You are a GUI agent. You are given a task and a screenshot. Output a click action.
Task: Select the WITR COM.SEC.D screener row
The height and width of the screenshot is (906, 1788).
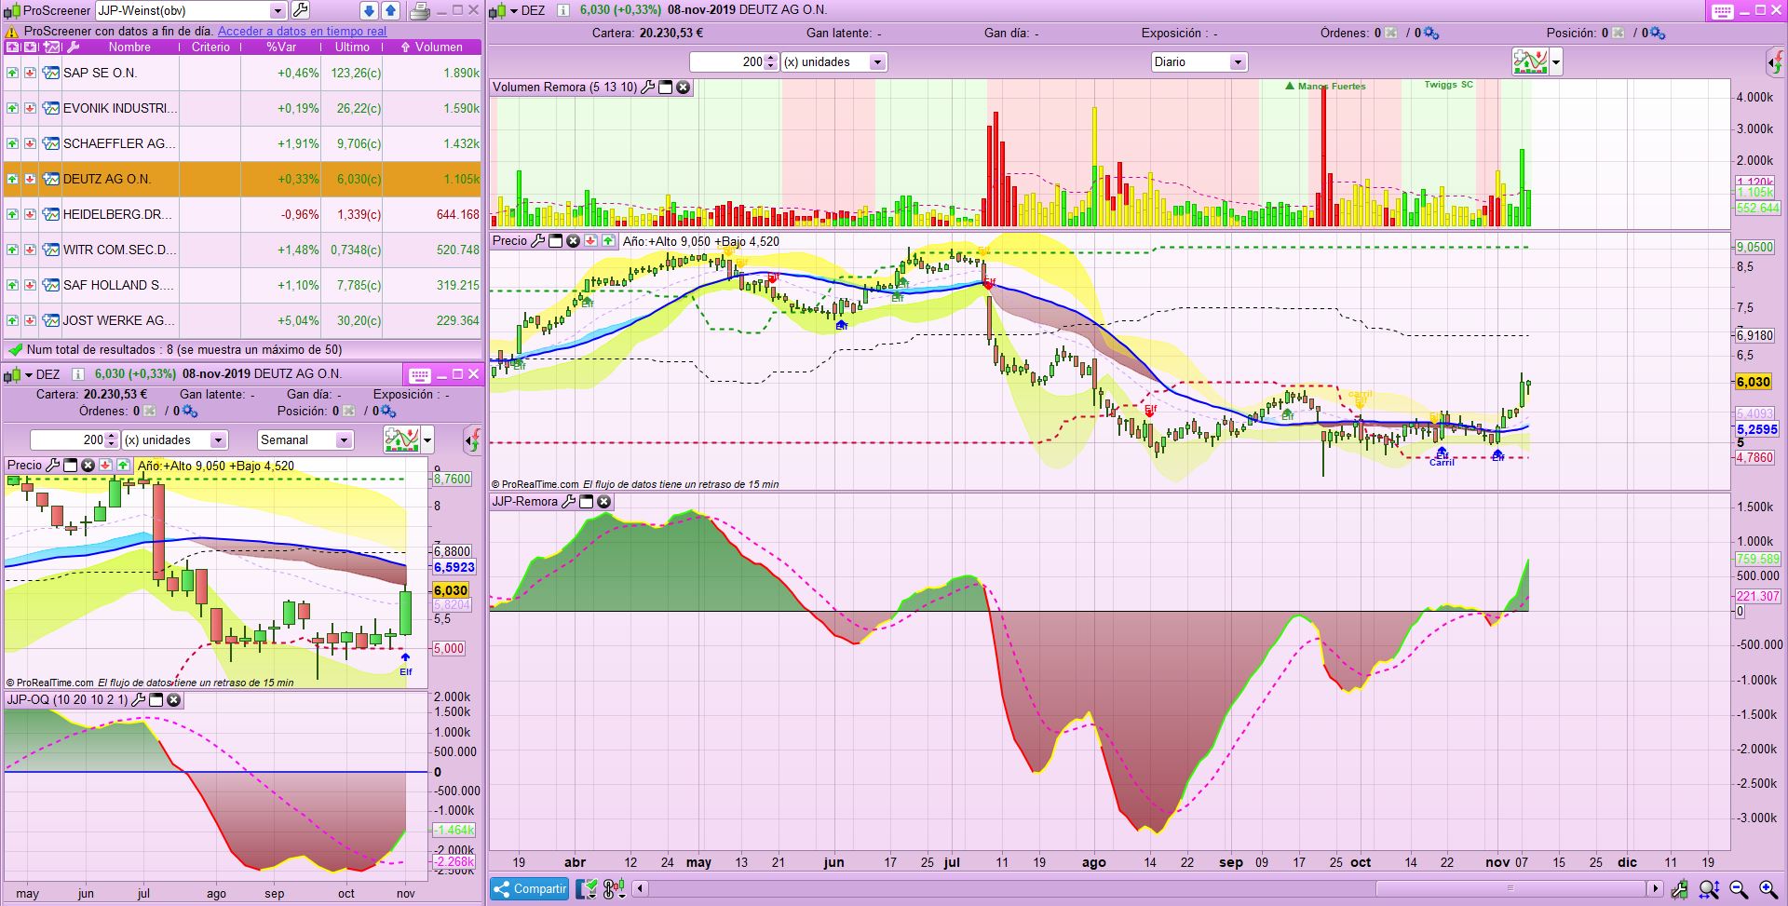(x=242, y=250)
